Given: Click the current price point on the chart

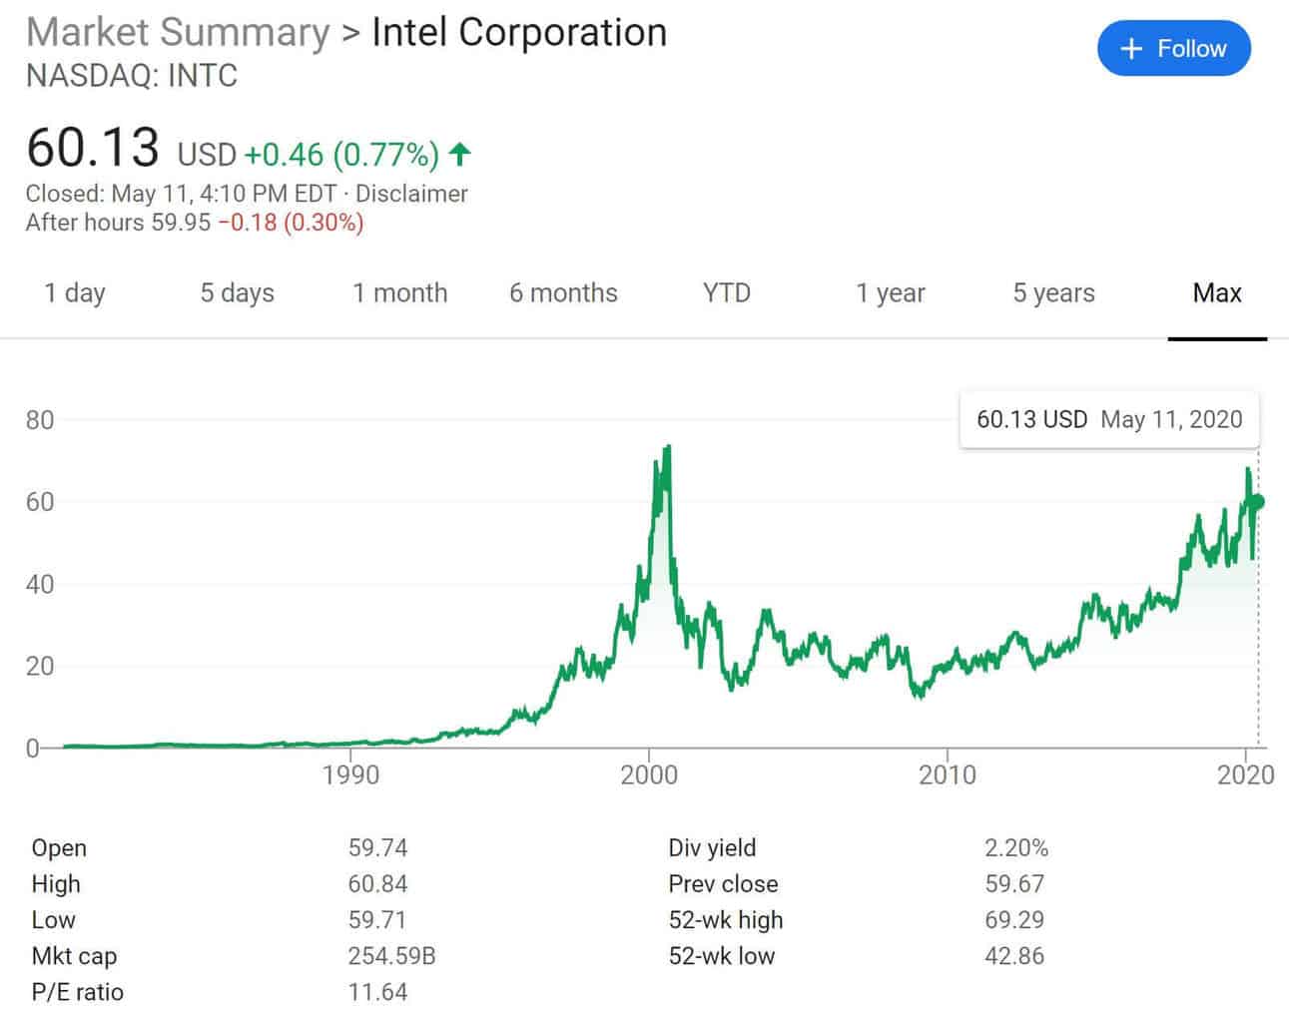Looking at the screenshot, I should point(1256,501).
